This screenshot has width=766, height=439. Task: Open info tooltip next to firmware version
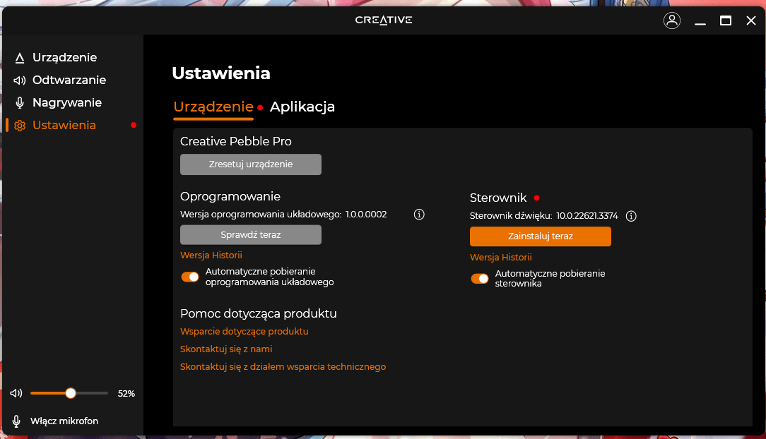[418, 214]
